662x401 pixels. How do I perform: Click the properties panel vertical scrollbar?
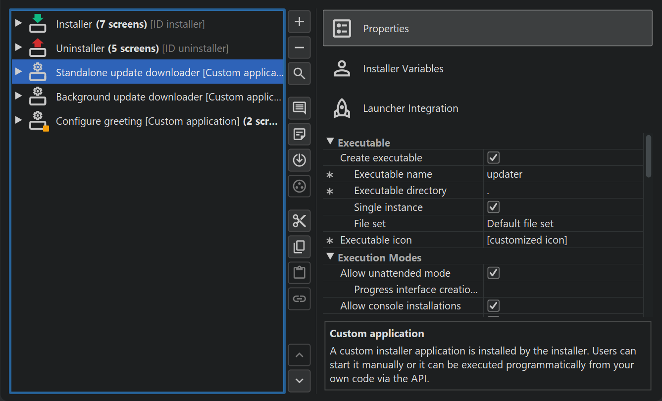click(649, 156)
